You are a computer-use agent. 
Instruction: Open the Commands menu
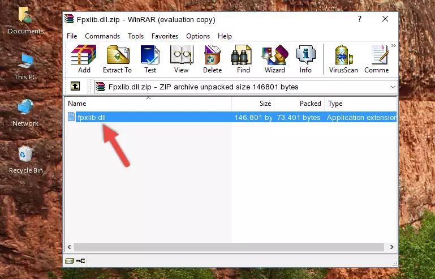(102, 36)
